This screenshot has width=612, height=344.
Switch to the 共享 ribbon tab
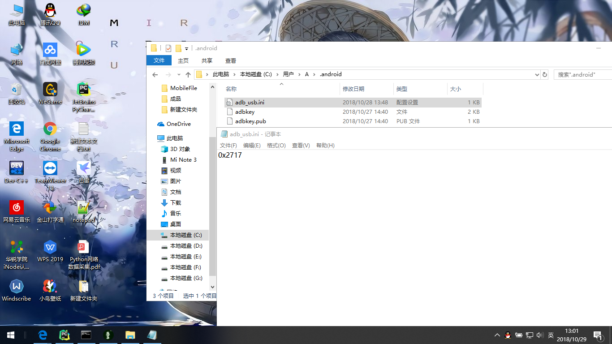coord(207,60)
